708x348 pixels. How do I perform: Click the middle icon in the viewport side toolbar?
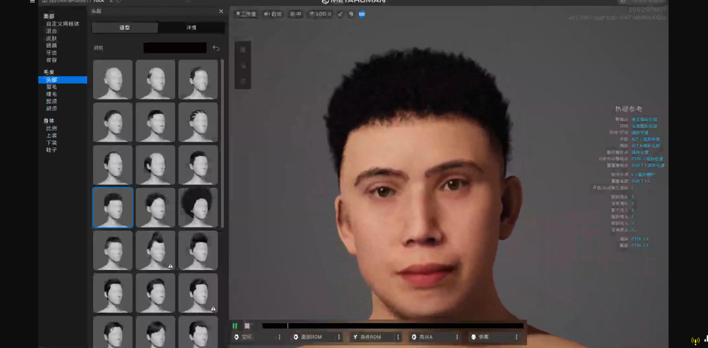click(x=243, y=66)
